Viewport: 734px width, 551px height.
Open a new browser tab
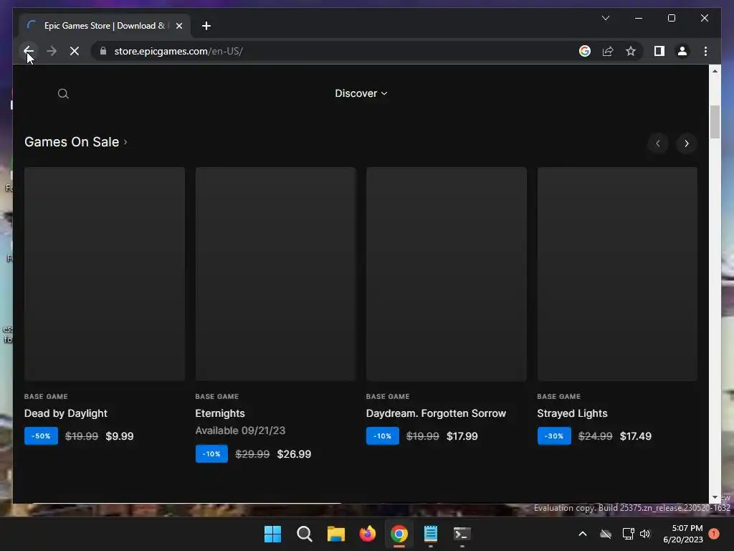[206, 26]
